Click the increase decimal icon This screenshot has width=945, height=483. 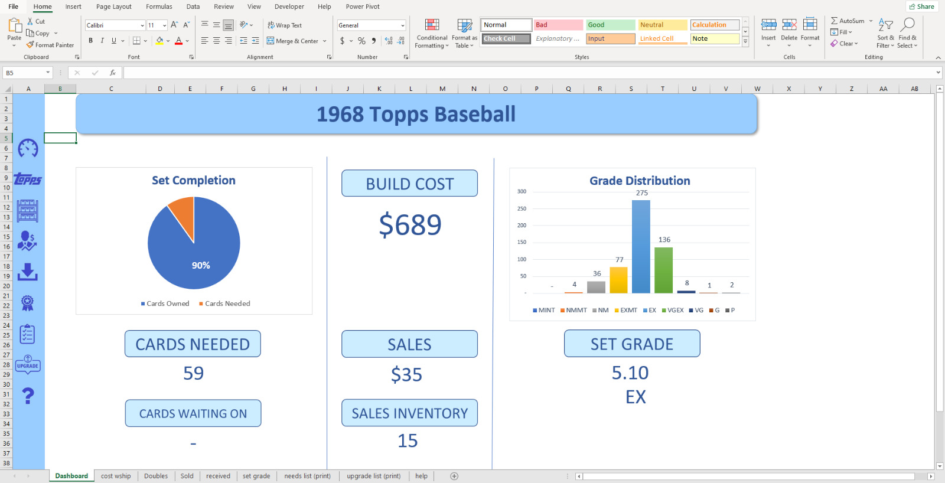click(x=389, y=41)
